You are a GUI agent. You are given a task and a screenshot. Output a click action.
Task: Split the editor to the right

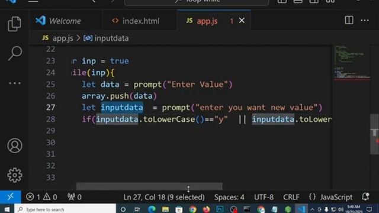pos(349,20)
